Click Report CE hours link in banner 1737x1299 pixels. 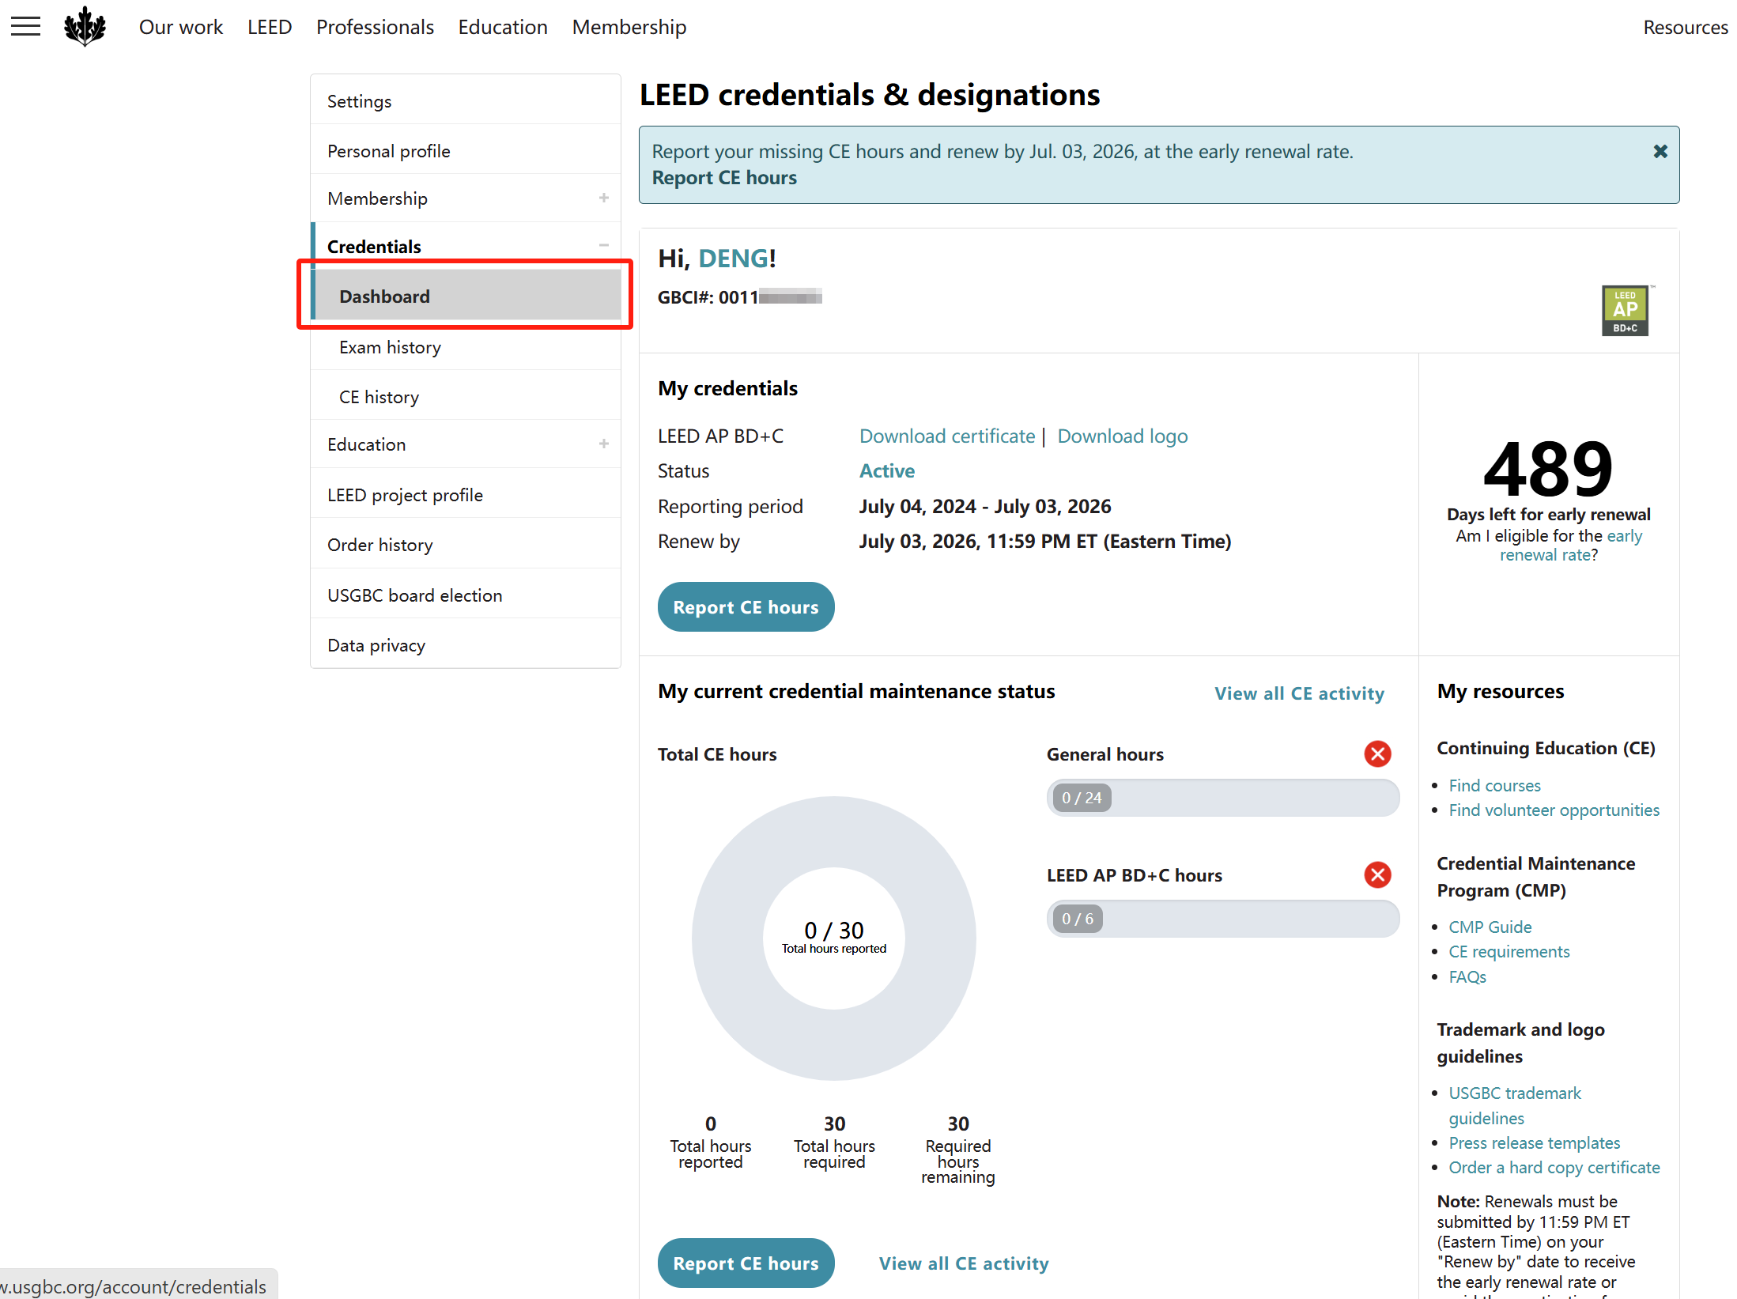pos(724,178)
